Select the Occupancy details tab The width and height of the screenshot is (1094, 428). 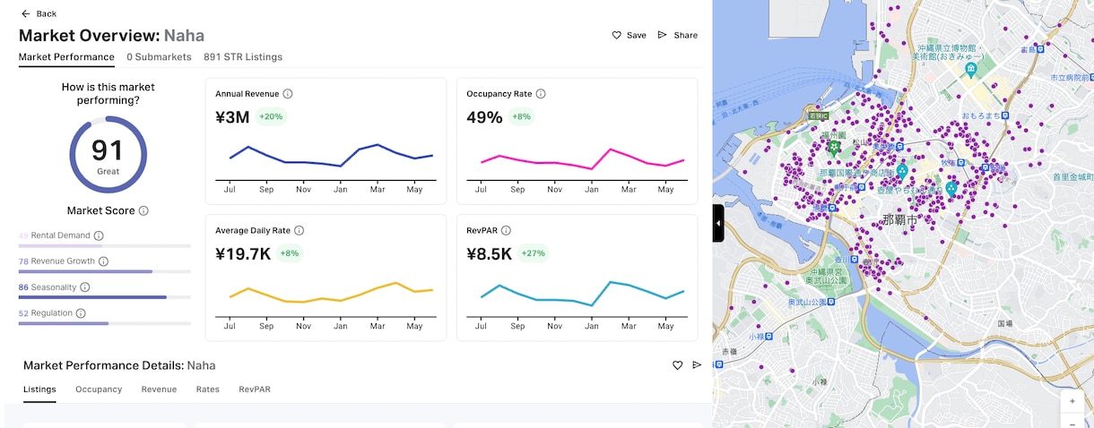(x=99, y=389)
